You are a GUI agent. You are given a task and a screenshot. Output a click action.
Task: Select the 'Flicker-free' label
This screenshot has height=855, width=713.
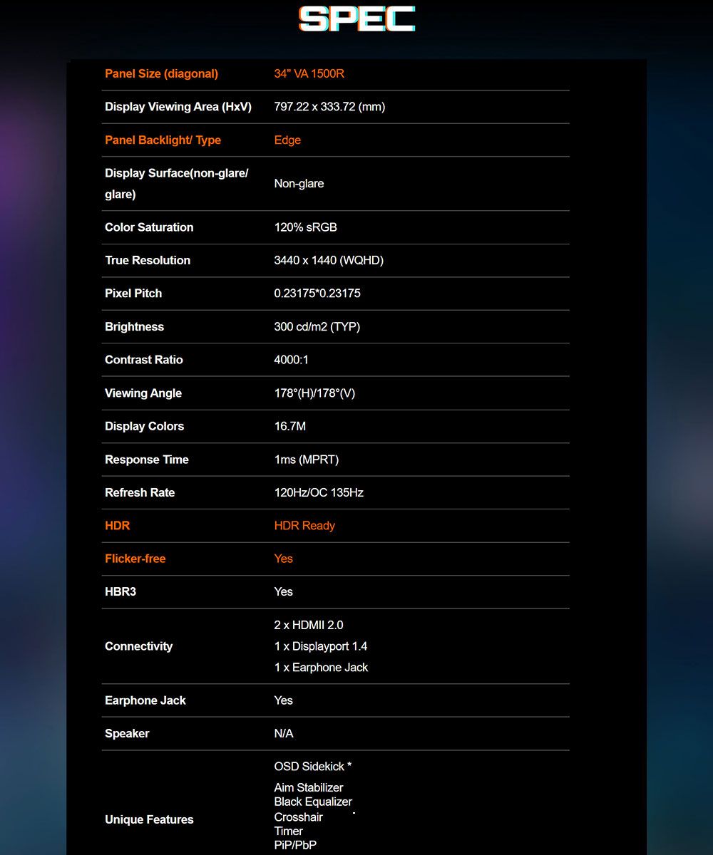135,559
